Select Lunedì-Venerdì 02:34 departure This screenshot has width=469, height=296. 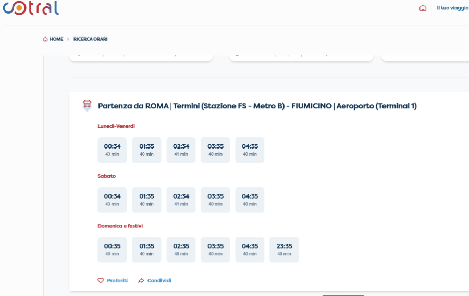pos(181,150)
